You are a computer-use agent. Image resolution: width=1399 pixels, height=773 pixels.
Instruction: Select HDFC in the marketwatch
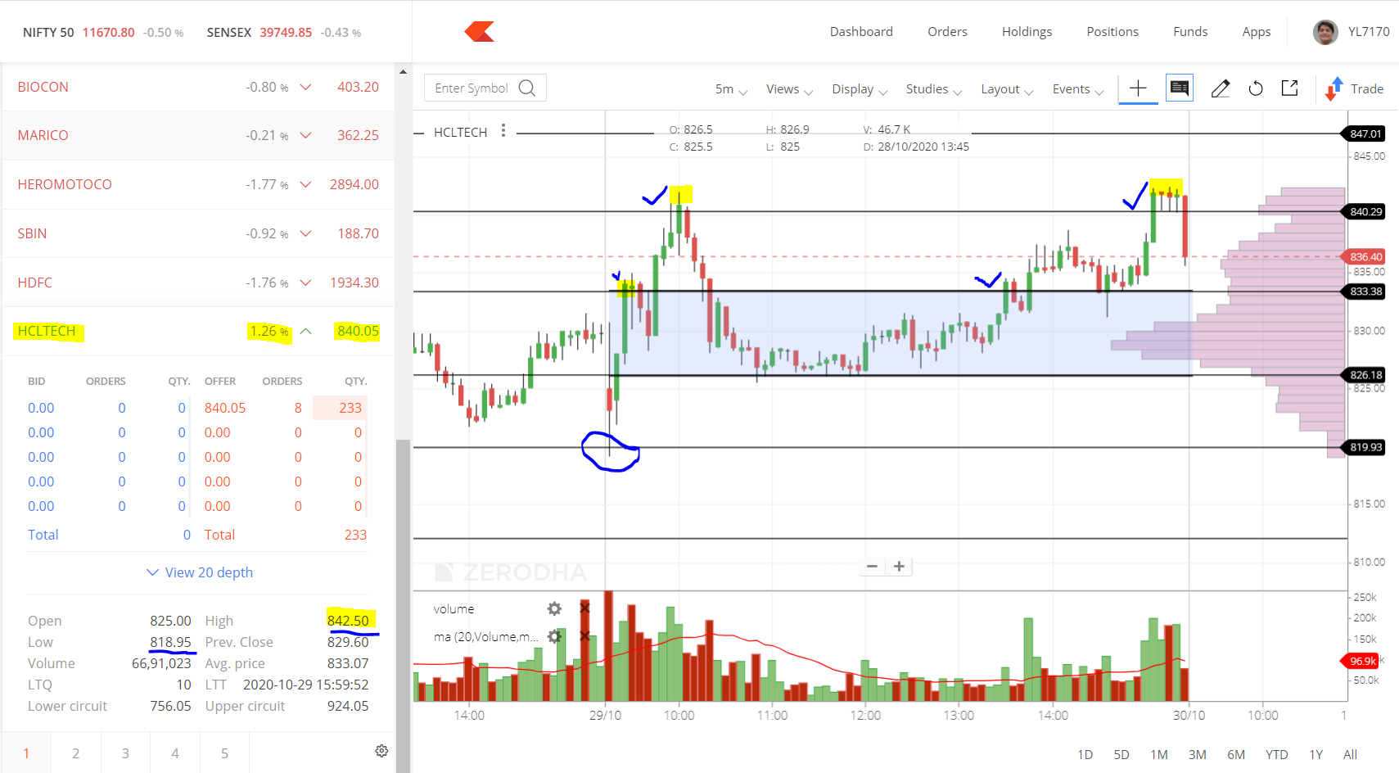35,283
